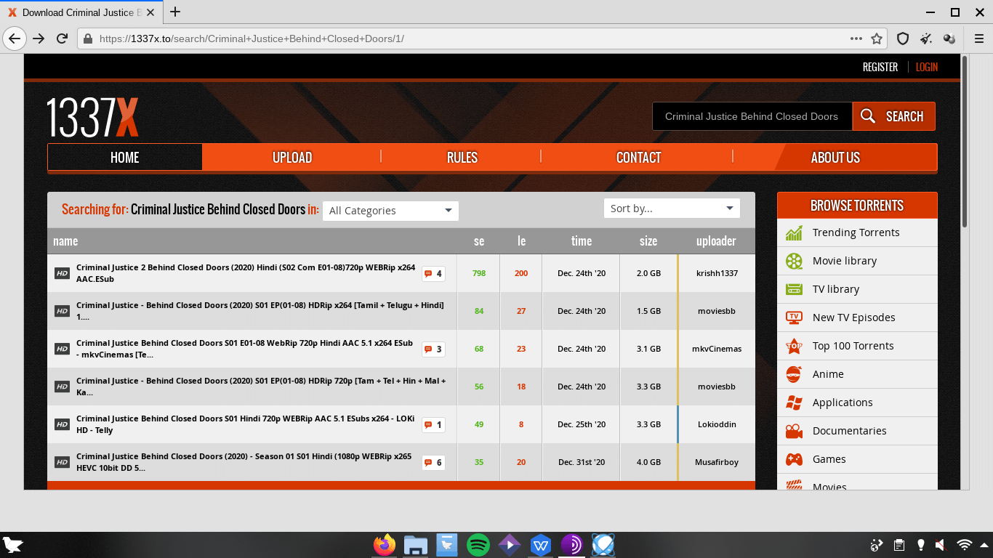Open the All Categories dropdown

[x=390, y=211]
